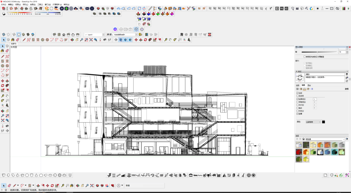351x193 pixels.
Task: Click the details arrow button in materials browser
Action: pyautogui.click(x=347, y=139)
